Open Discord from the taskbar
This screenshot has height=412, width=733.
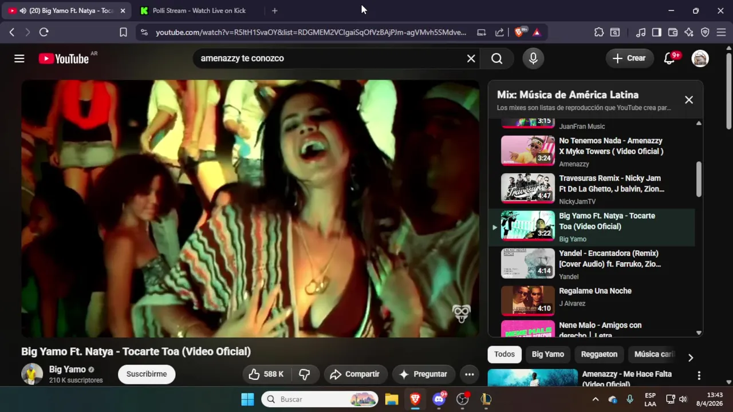pos(439,399)
